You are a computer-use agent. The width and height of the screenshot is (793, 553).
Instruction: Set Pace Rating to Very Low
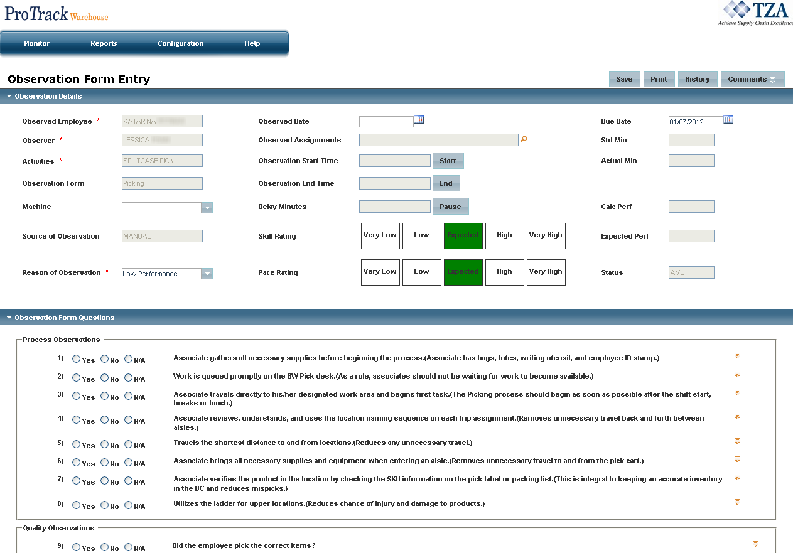[x=380, y=272]
